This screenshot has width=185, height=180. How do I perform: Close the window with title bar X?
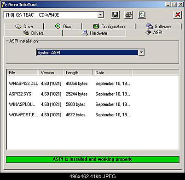(181, 5)
